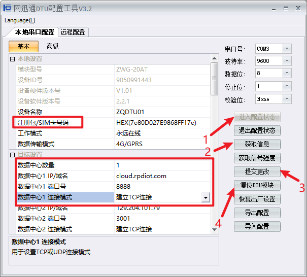Submit changes with 提交更改 button

click(x=257, y=171)
